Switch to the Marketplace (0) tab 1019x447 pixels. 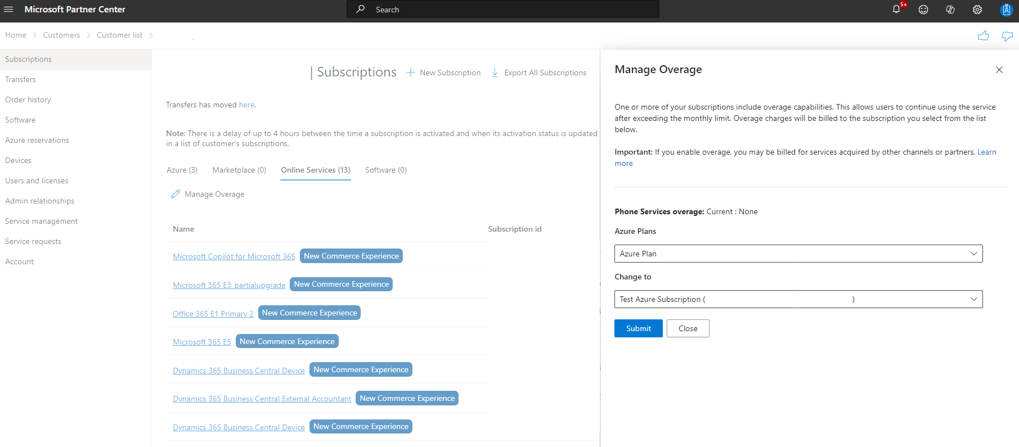coord(239,170)
